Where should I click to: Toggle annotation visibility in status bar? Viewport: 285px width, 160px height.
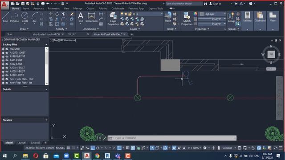[x=174, y=148]
